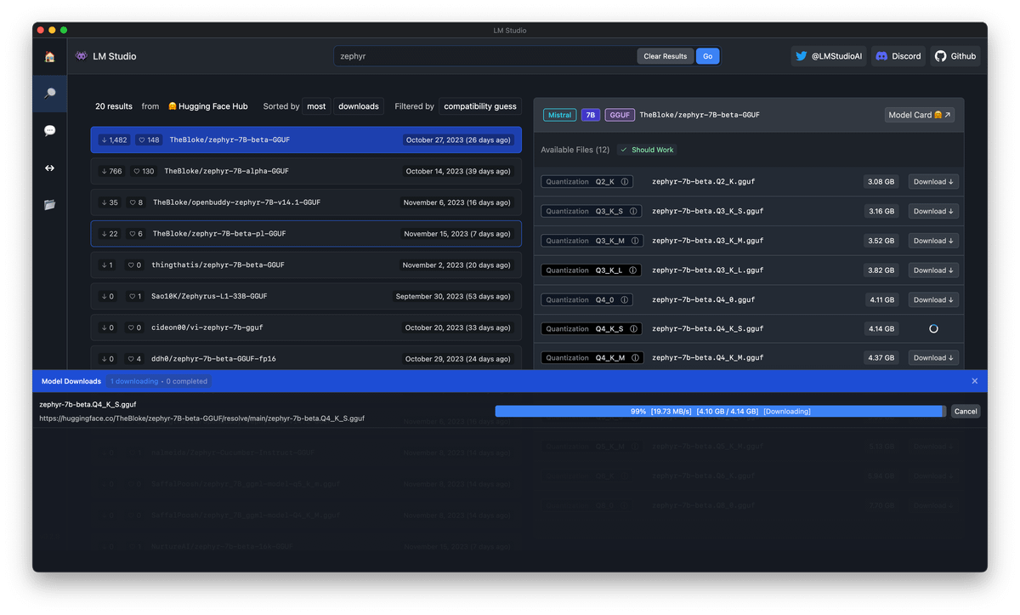This screenshot has width=1020, height=615.
Task: Download the zephyr-7b-beta.Q3_K_M.gguf file
Action: click(x=932, y=241)
